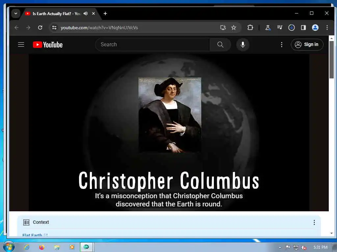
Task: Open Chrome three-dot menu
Action: pyautogui.click(x=327, y=28)
